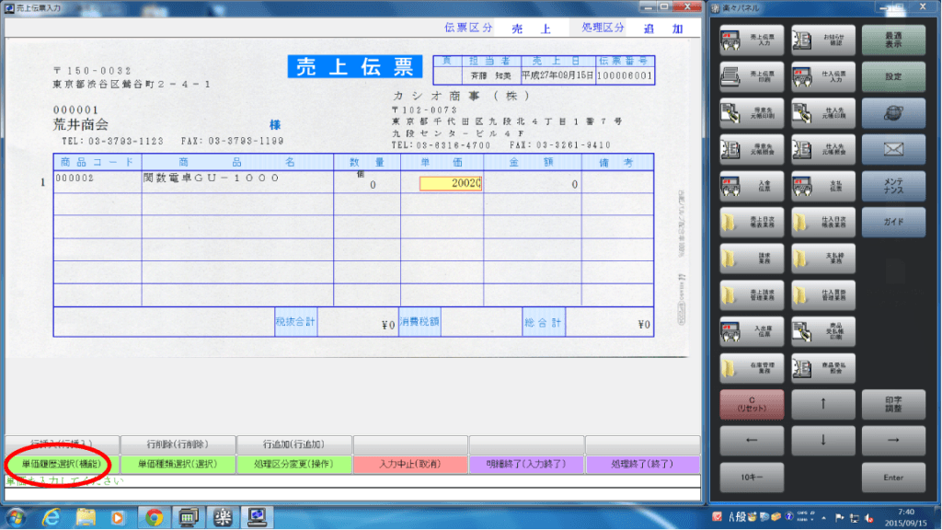Open 入出庫伝票 panel button
This screenshot has width=942, height=530.
pos(752,331)
